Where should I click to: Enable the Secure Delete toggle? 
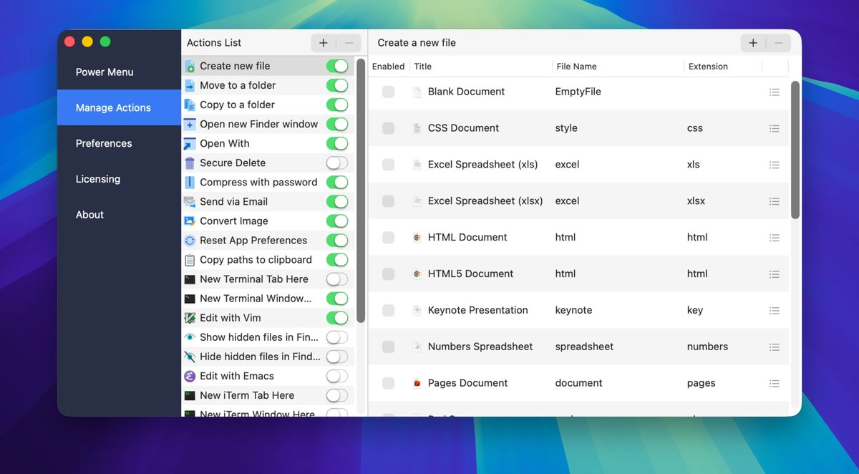(336, 163)
